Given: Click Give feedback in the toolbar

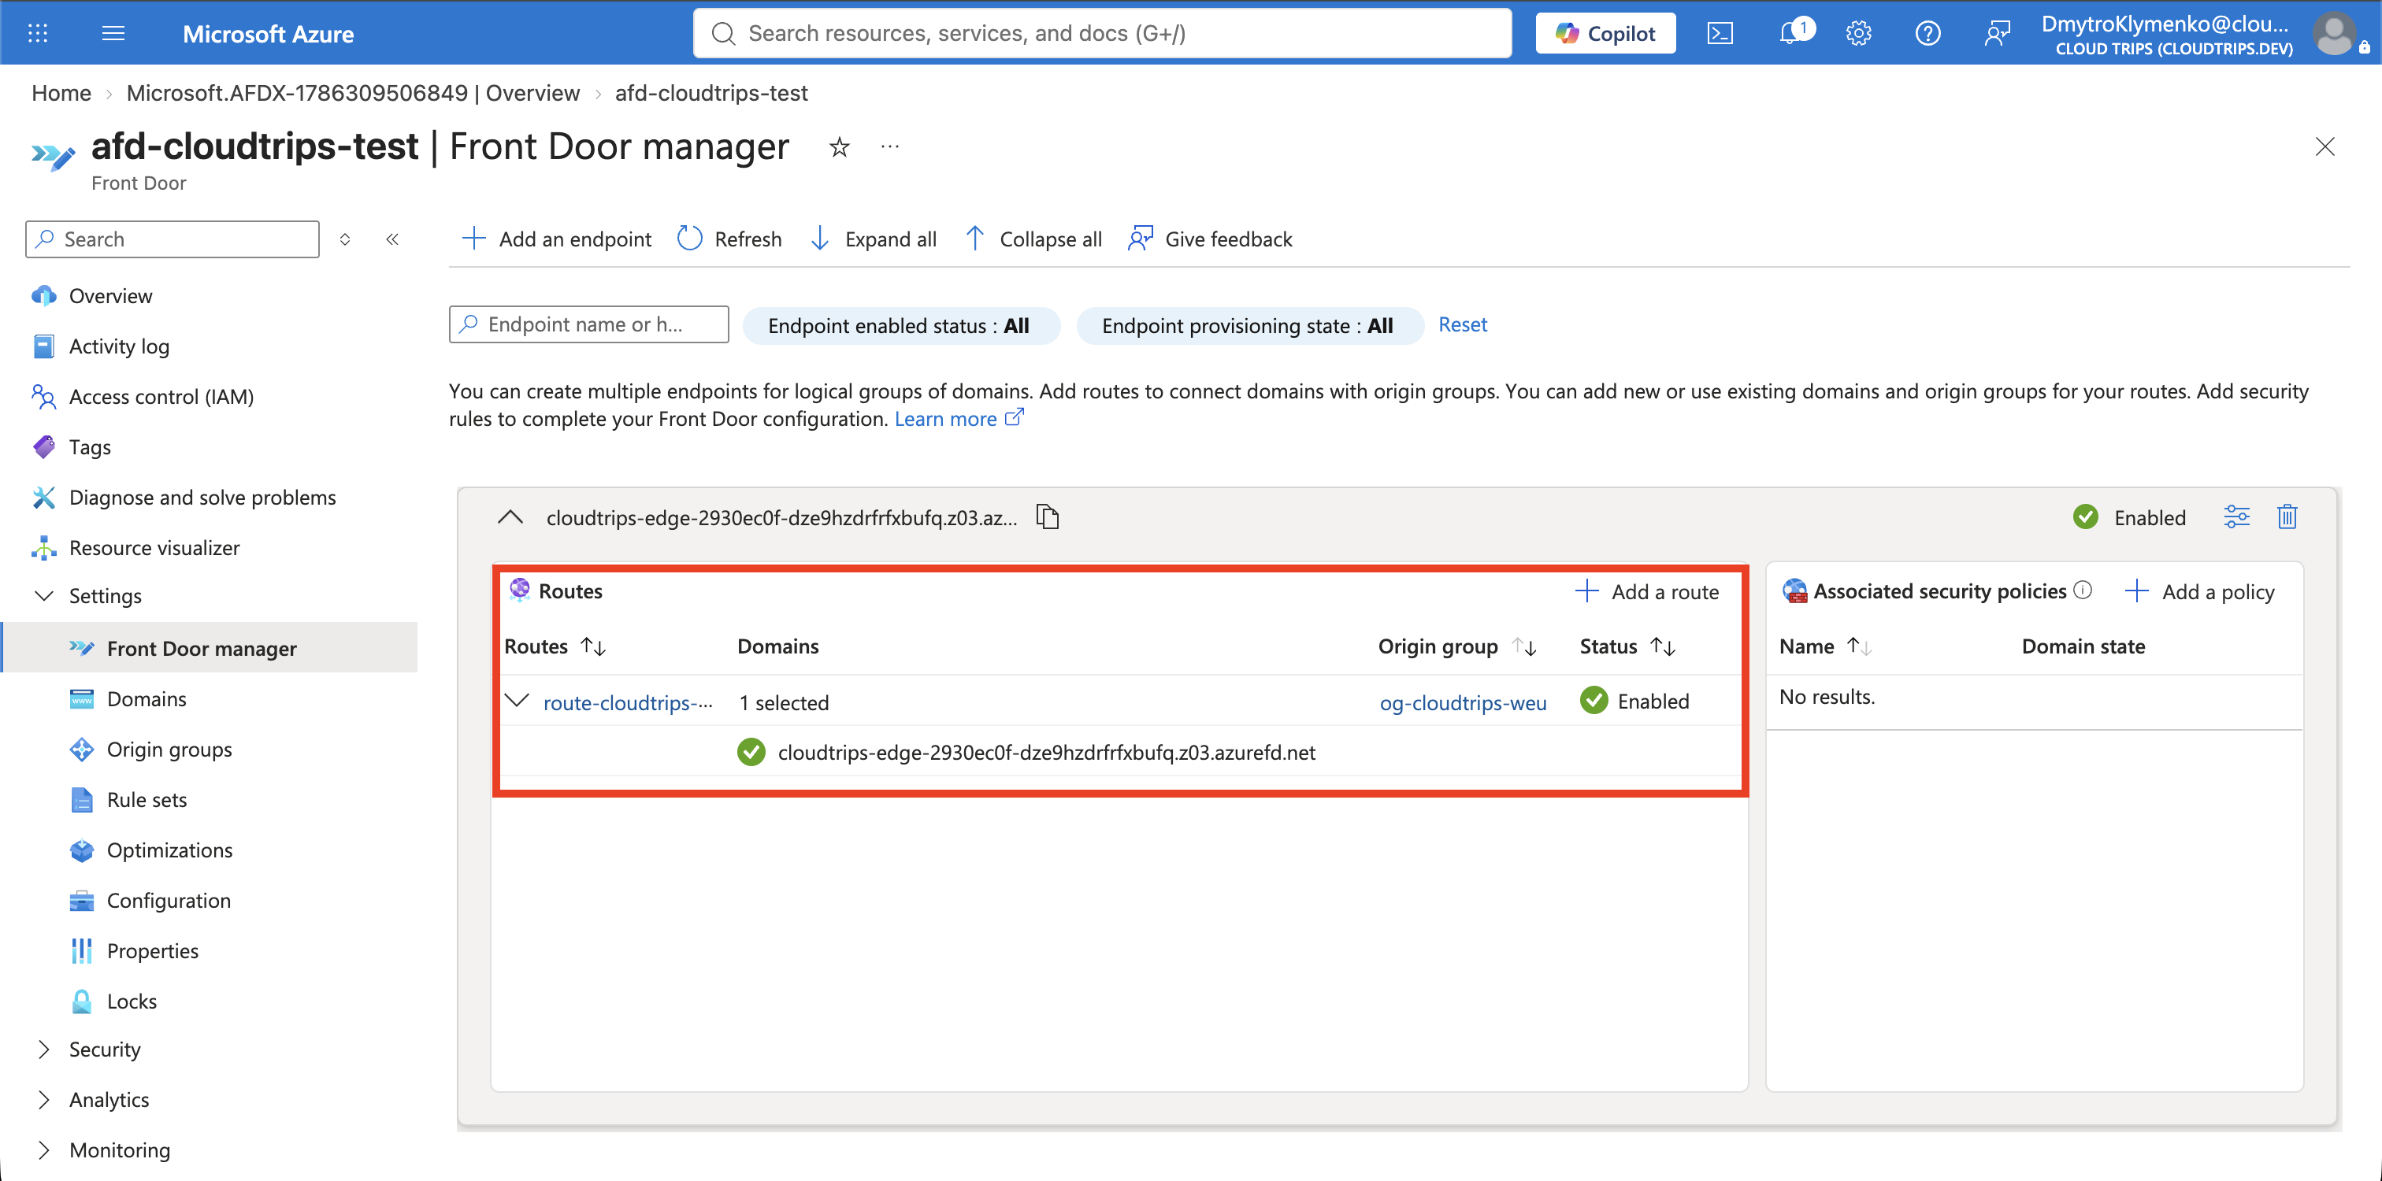Looking at the screenshot, I should 1211,239.
